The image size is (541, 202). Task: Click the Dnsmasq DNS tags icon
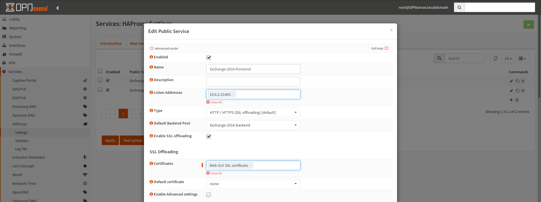85,106
